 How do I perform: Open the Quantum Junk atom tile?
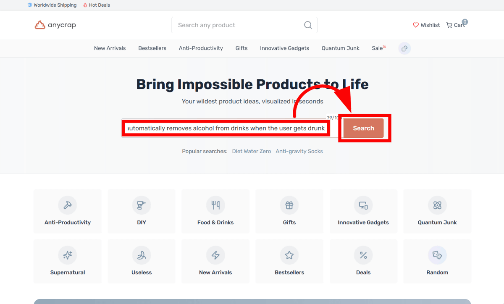(437, 211)
